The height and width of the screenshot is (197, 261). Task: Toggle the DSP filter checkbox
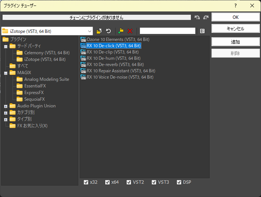coord(179,182)
